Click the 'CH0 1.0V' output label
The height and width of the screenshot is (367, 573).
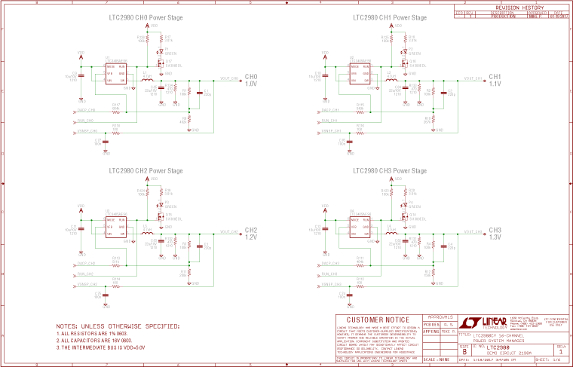click(251, 81)
